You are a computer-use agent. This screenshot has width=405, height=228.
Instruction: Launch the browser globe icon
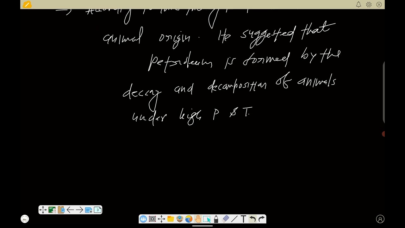[189, 219]
